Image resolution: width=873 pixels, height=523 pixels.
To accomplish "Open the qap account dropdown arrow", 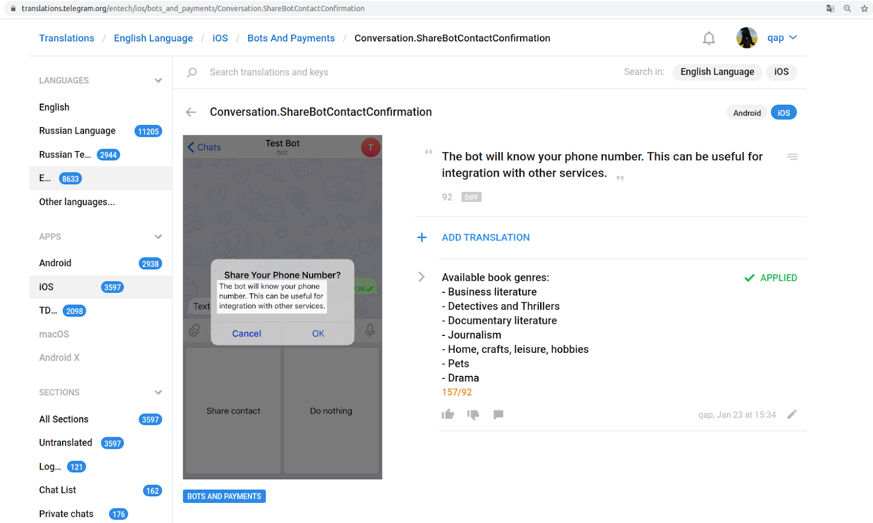I will point(793,38).
